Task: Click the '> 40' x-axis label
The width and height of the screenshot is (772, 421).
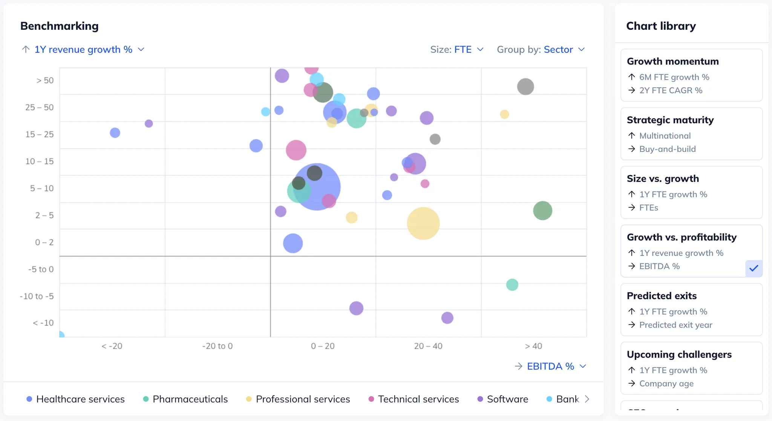Action: pyautogui.click(x=533, y=346)
